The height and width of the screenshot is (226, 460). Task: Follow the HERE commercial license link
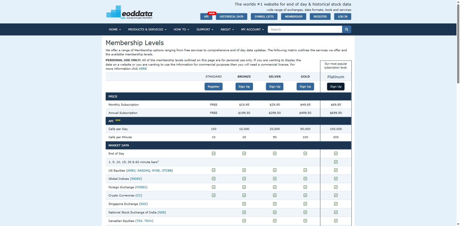pyautogui.click(x=143, y=69)
